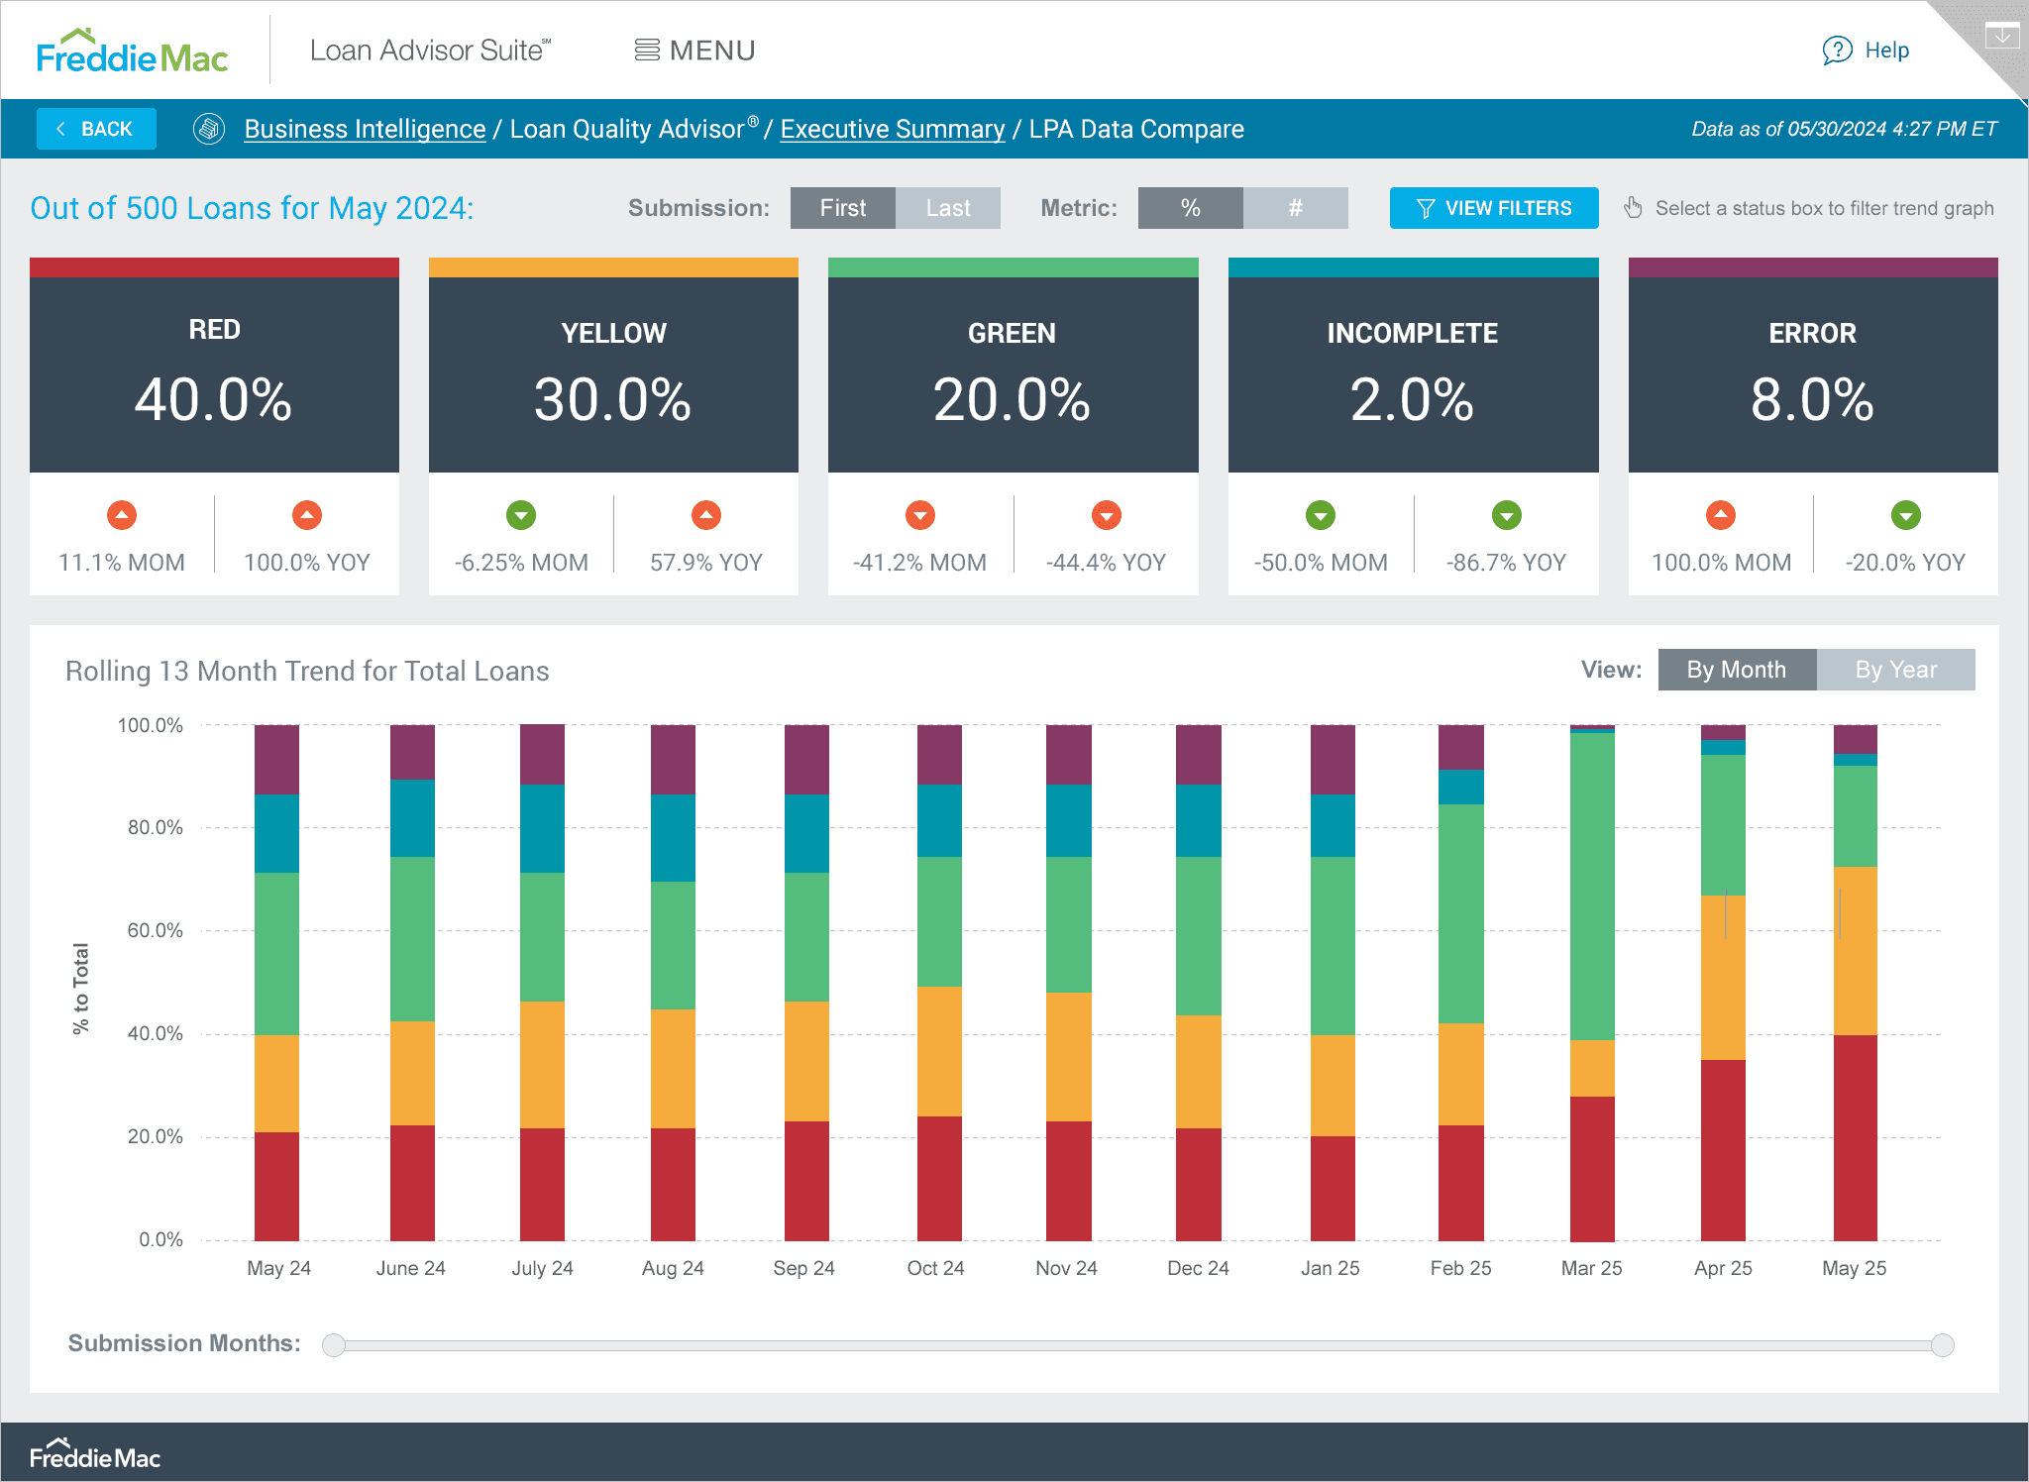Image resolution: width=2029 pixels, height=1482 pixels.
Task: Switch Submission toggle to First
Action: [842, 208]
